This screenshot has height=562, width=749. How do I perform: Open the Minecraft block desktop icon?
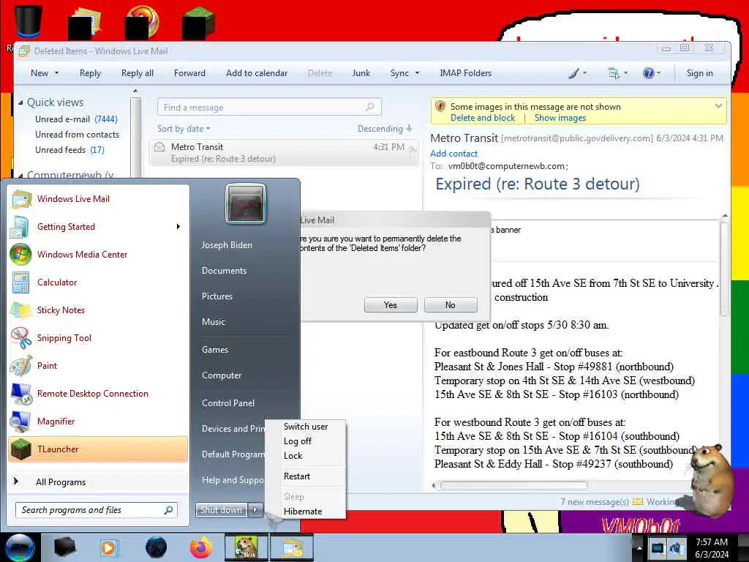[197, 22]
